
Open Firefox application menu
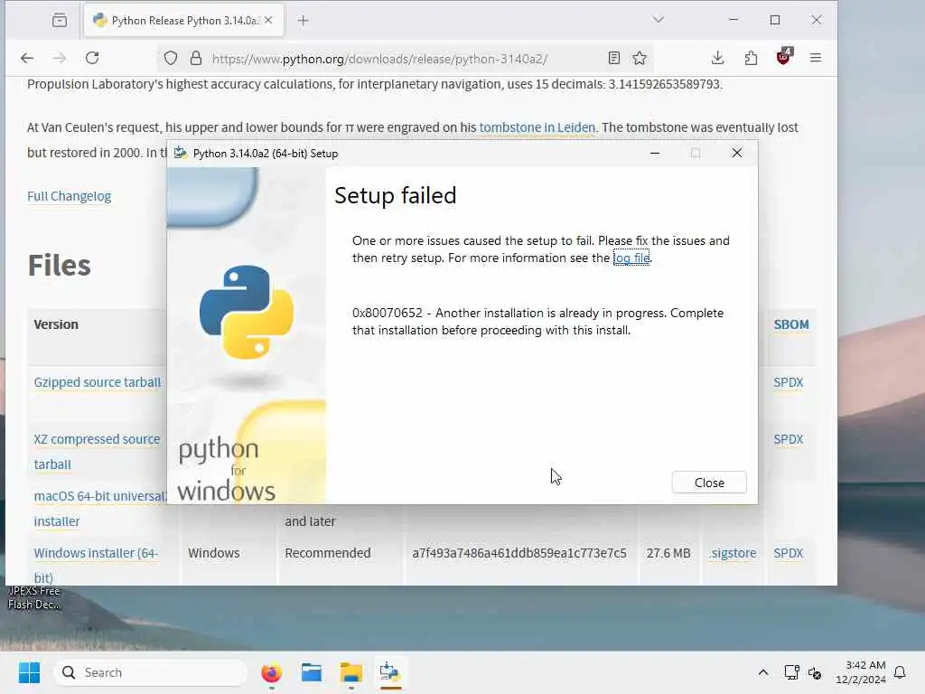click(x=816, y=58)
